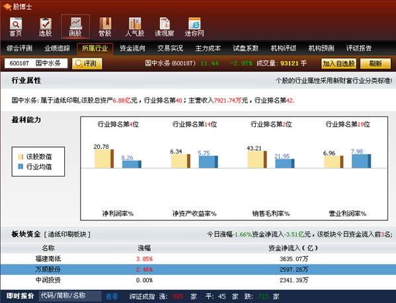Click the 股博士 app logo icon
This screenshot has width=396, height=303.
point(8,7)
